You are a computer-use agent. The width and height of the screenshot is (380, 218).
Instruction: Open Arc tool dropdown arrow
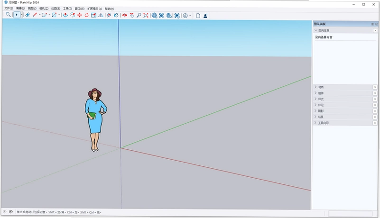pos(49,15)
